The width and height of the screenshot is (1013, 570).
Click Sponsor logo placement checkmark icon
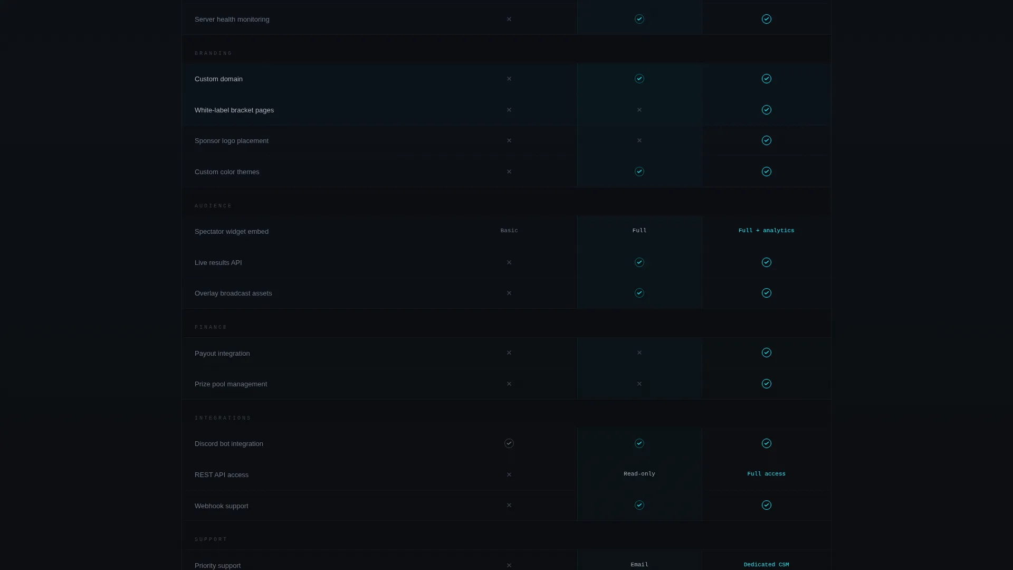[x=767, y=140]
